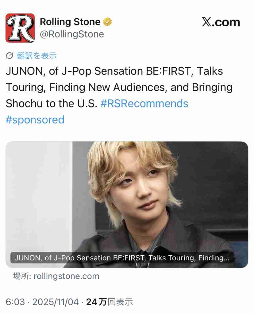Open the Rolling Stone display name
Screen dimensions: 254x313
70,22
